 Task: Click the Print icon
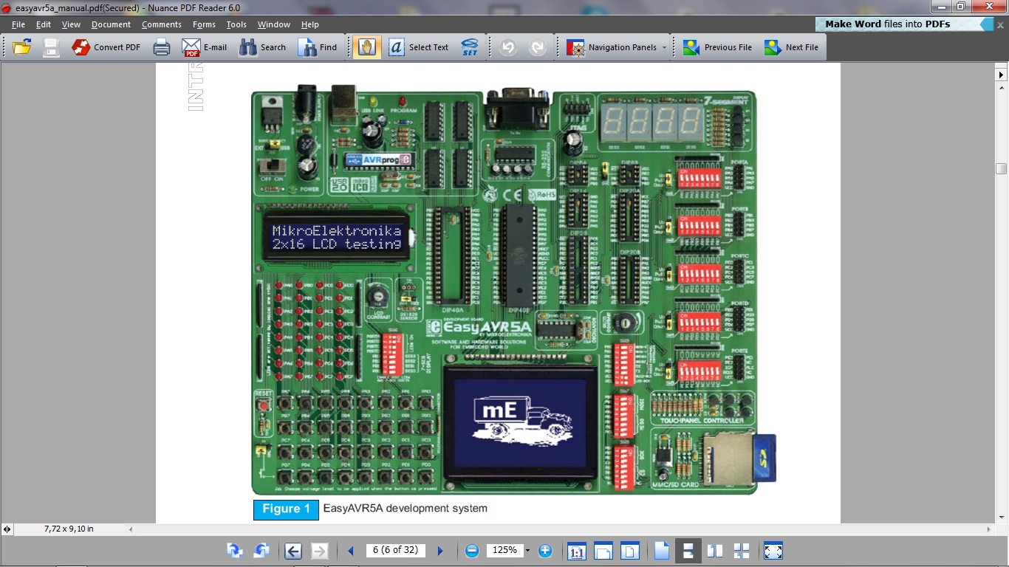162,47
